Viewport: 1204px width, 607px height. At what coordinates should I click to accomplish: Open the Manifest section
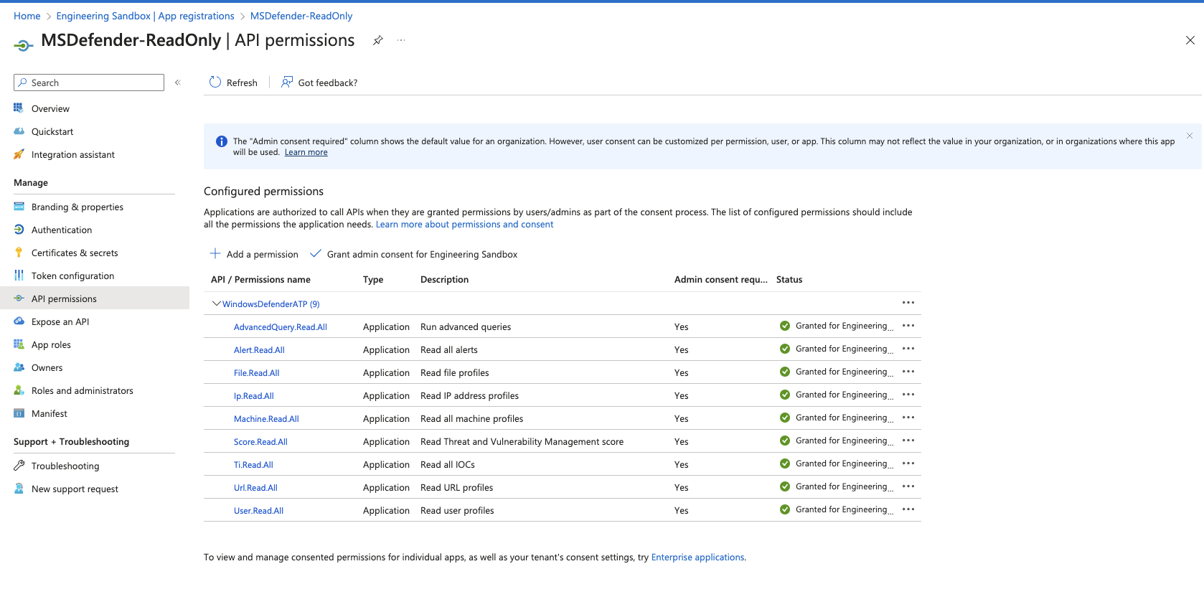tap(50, 414)
